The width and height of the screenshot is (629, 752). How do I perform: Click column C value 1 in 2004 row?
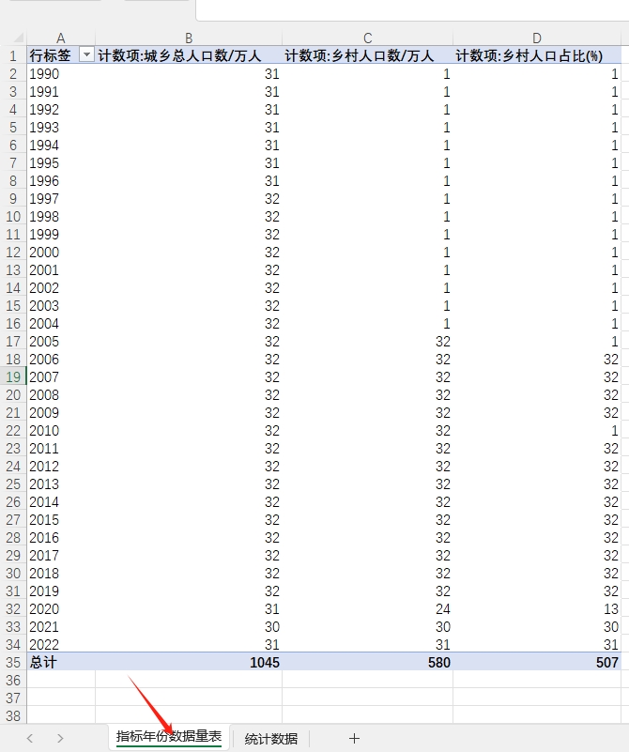point(367,324)
